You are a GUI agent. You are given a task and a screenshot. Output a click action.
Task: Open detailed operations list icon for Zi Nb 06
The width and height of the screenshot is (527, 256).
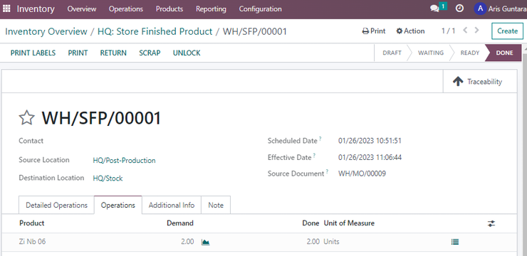pos(455,242)
